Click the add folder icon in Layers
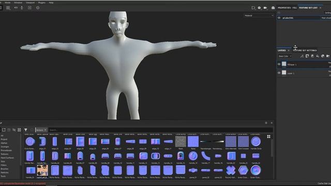Screen dimensions: 331x186 (328, 56)
